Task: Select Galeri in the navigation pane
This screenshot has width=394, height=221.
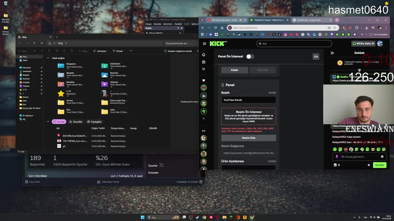Action: pos(23,60)
